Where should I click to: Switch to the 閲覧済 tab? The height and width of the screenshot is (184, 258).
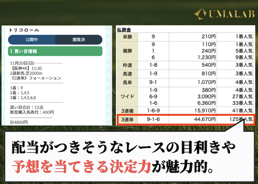coord(79,39)
